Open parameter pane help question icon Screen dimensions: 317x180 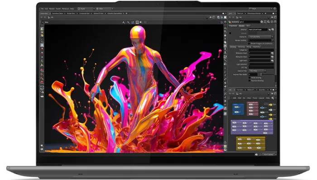pos(275,22)
